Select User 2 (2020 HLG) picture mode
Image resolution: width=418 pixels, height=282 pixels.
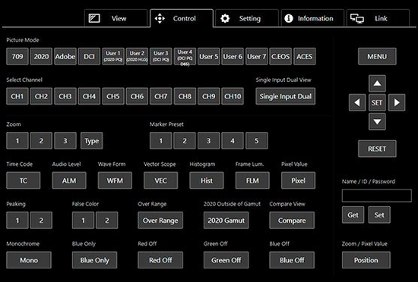point(137,56)
